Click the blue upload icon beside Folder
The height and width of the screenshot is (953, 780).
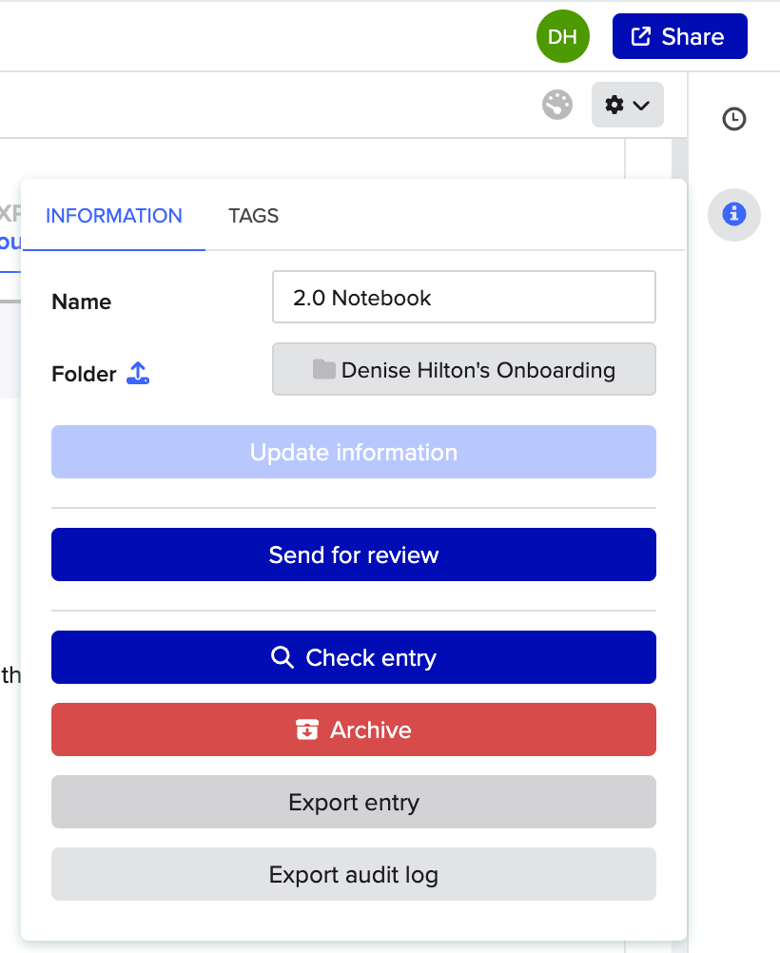coord(138,374)
